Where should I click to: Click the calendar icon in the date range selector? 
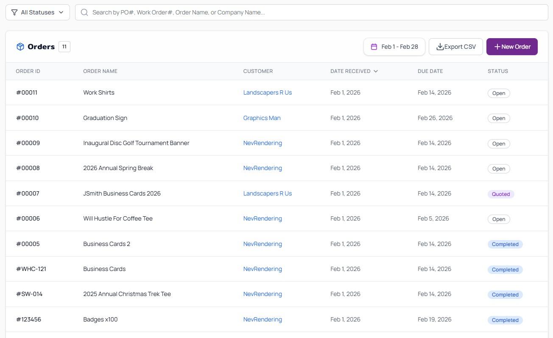tap(375, 47)
